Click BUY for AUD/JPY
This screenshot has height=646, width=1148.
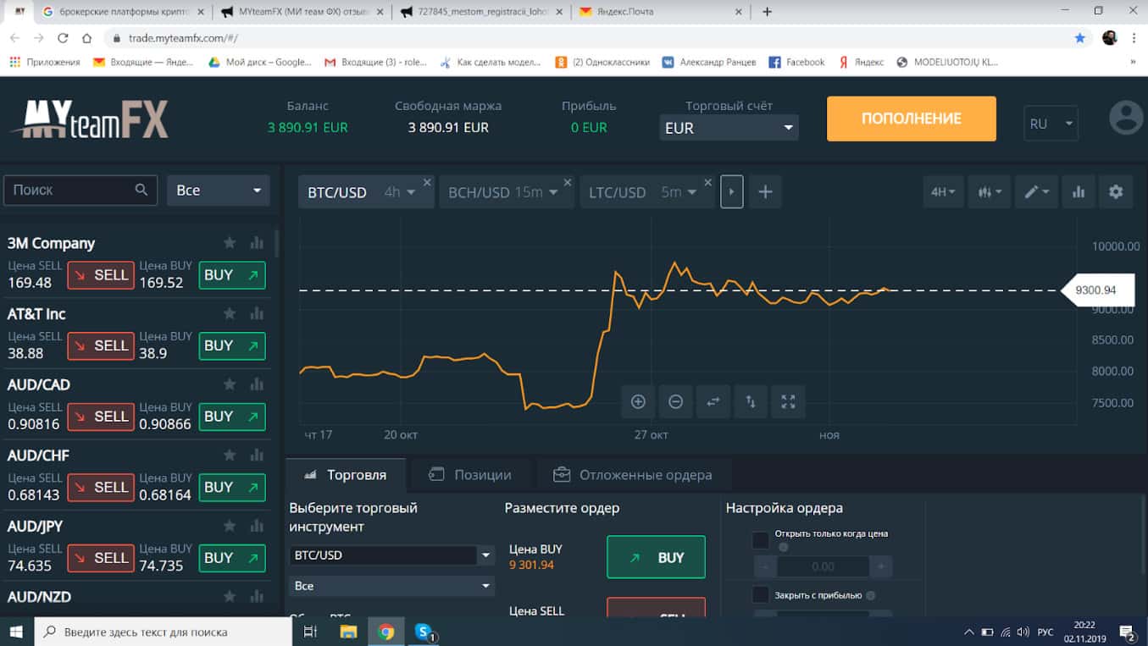pos(232,558)
